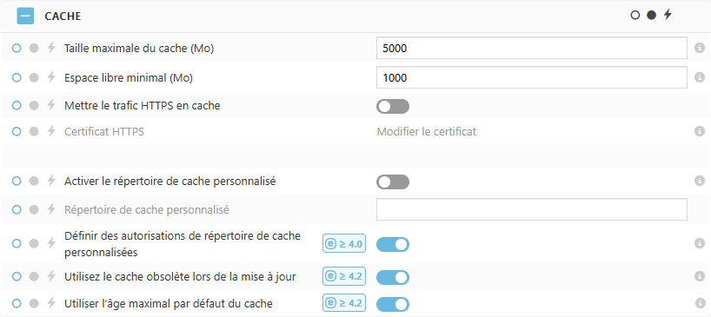This screenshot has height=317, width=711.
Task: Set lightning flag for Activer le répertoire de cache personnalisé
Action: [51, 181]
